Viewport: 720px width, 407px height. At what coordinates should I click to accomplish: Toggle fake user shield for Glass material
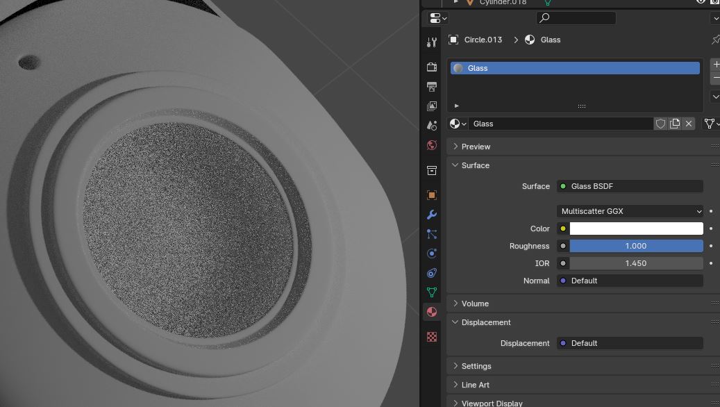pyautogui.click(x=660, y=124)
